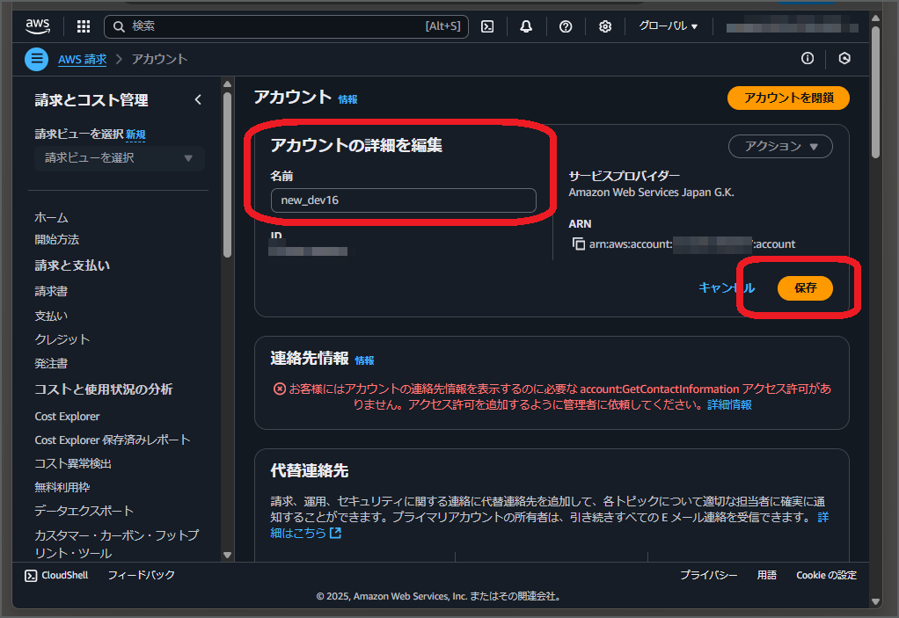Open the アクション dropdown menu
The image size is (899, 618).
point(779,146)
